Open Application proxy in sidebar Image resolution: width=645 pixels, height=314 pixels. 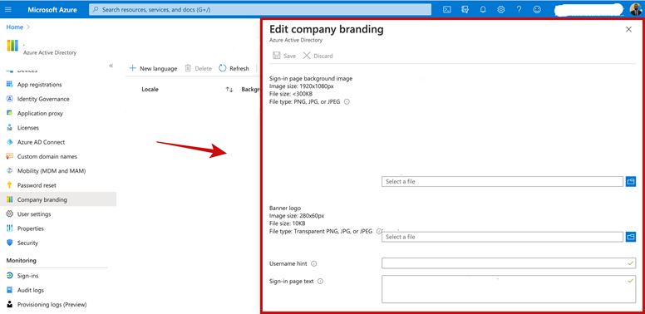40,114
